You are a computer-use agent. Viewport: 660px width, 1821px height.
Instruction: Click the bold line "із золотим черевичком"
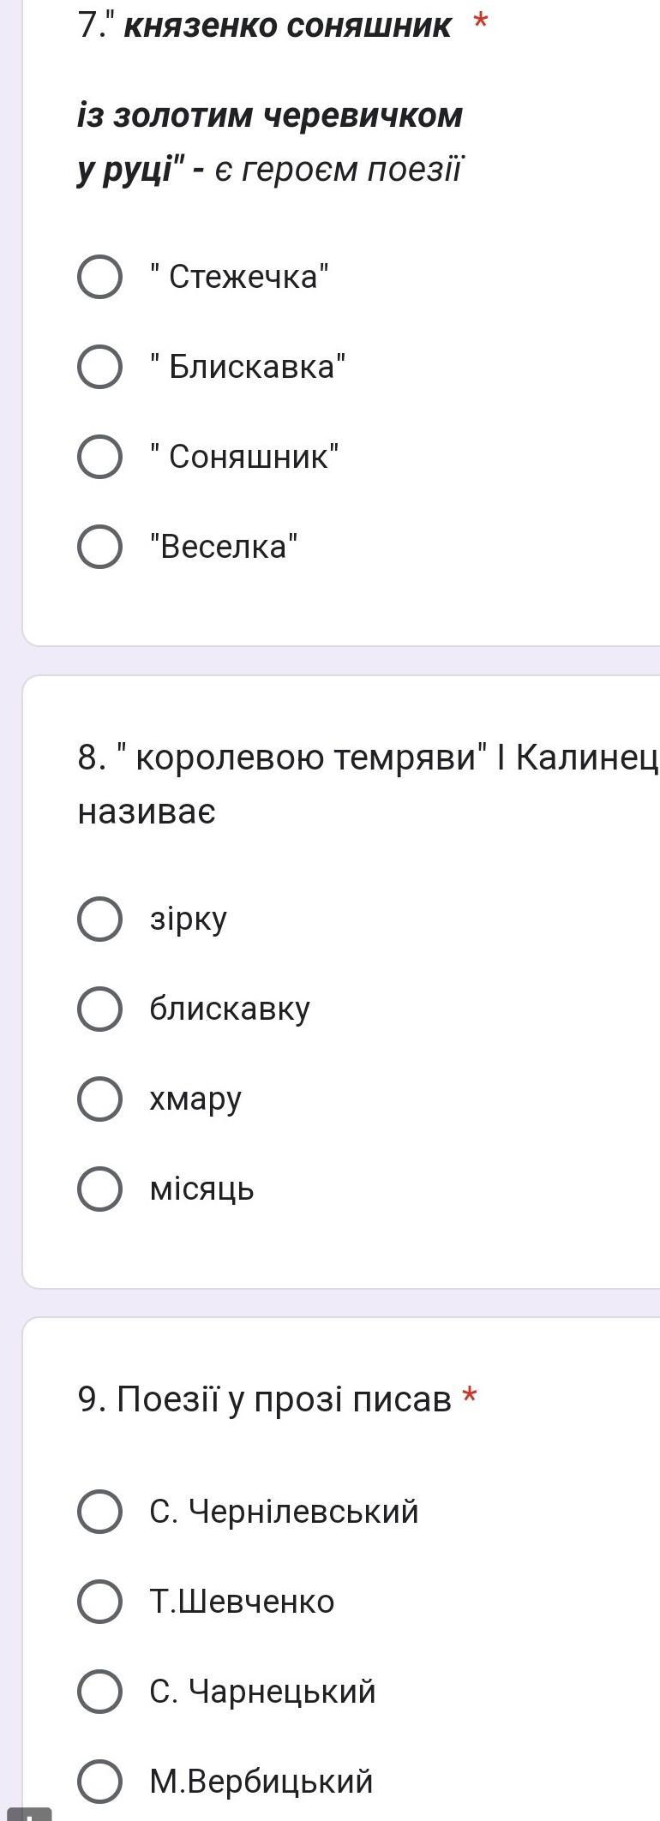click(x=270, y=115)
